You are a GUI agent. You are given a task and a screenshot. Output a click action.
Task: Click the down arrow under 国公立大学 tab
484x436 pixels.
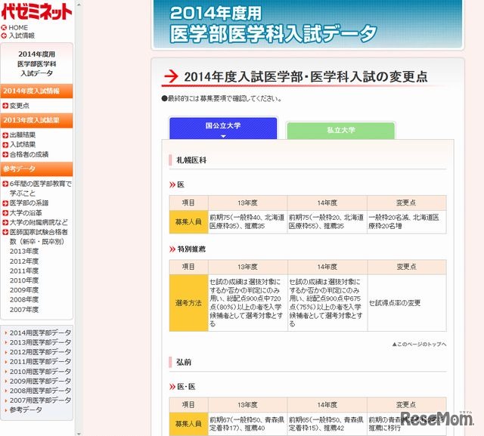pyautogui.click(x=223, y=137)
